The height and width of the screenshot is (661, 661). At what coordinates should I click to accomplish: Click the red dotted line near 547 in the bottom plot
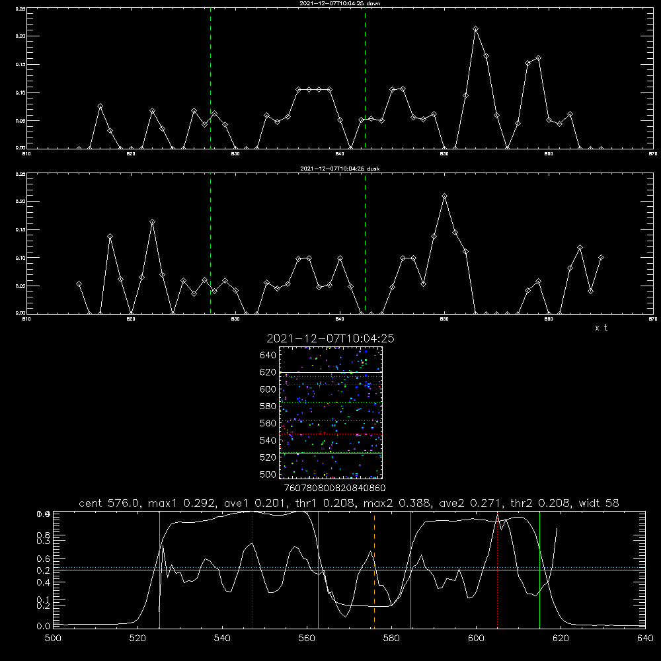[252, 569]
